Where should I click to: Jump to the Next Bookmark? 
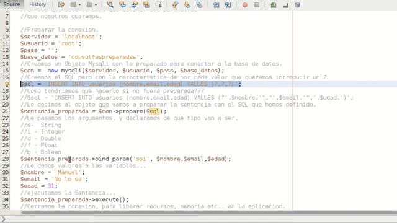[x=187, y=4]
